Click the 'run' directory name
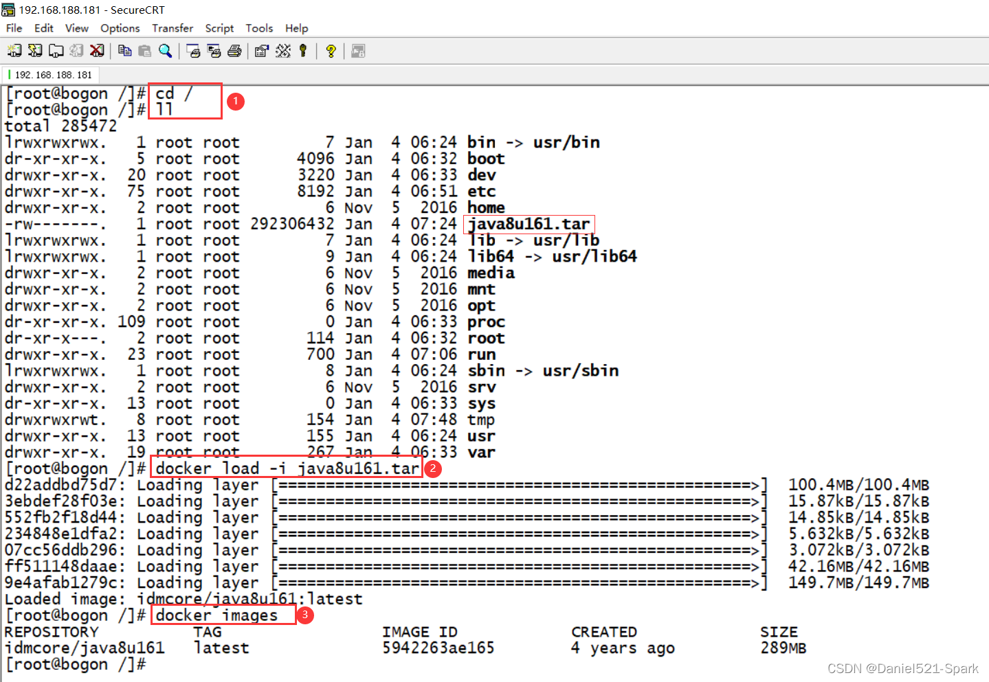The width and height of the screenshot is (989, 682). pos(482,355)
